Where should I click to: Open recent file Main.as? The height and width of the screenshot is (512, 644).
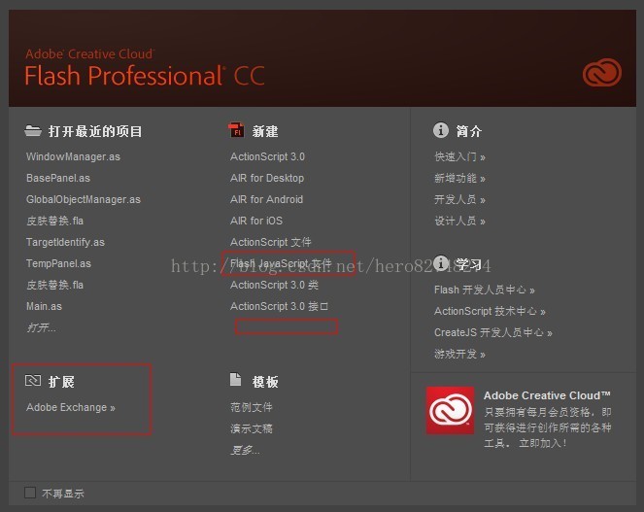pos(44,306)
